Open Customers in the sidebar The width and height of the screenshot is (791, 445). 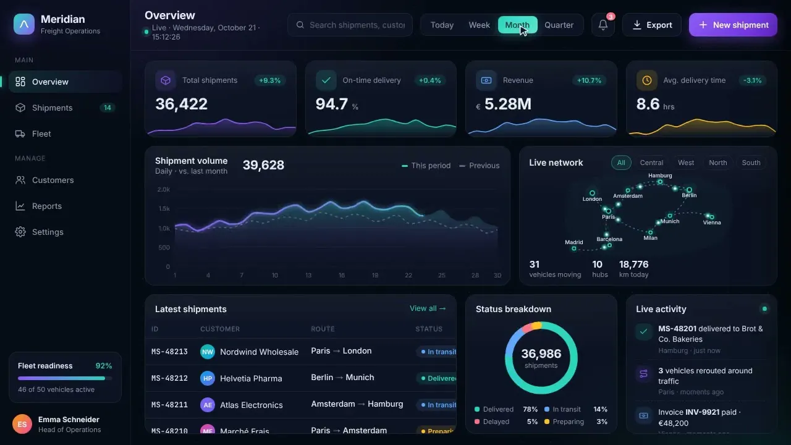pos(66,180)
